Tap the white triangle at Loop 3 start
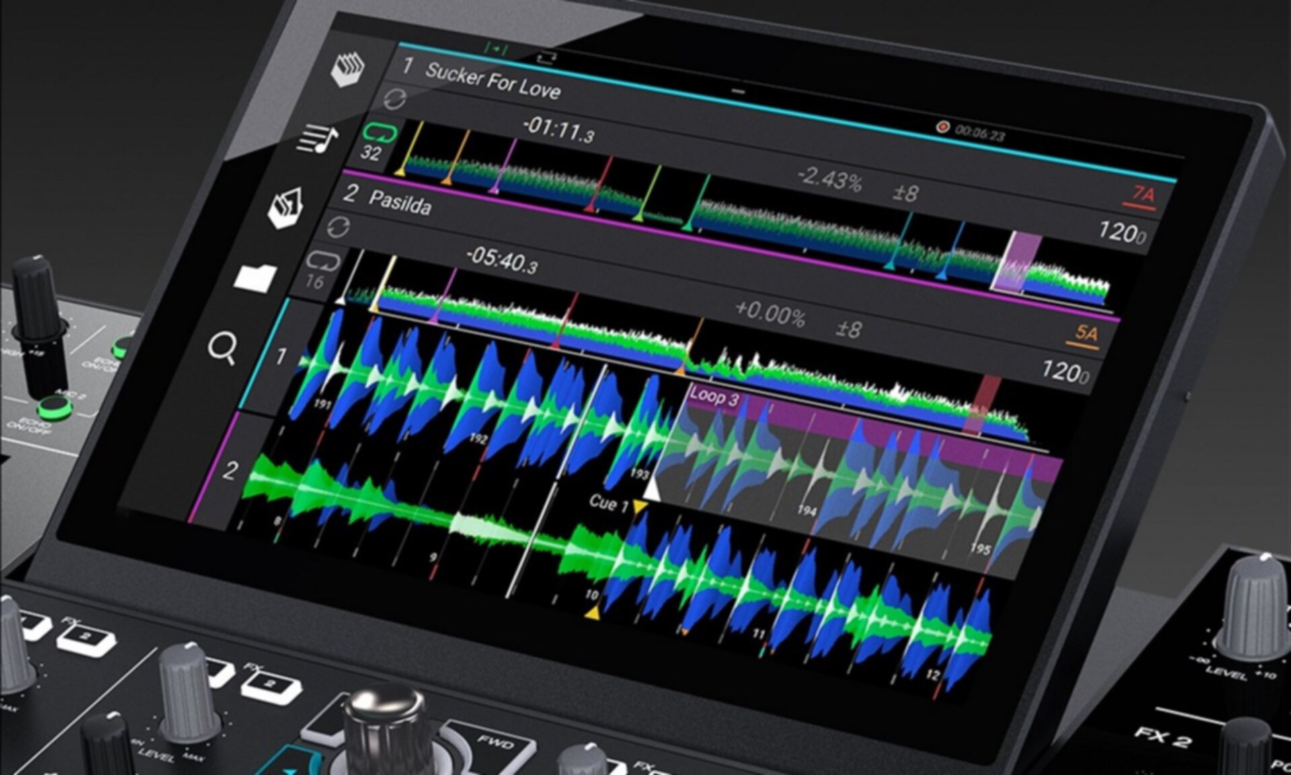 tap(652, 491)
